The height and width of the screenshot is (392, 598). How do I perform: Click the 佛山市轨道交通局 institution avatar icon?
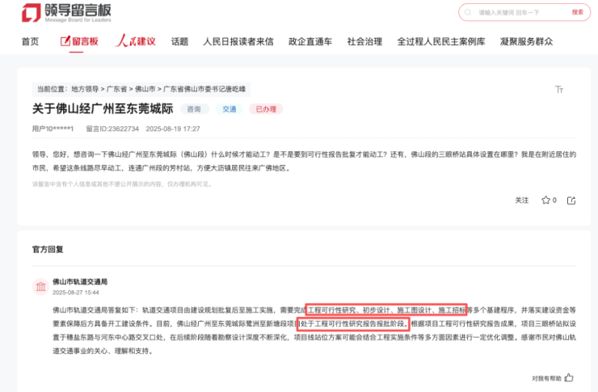[40, 287]
